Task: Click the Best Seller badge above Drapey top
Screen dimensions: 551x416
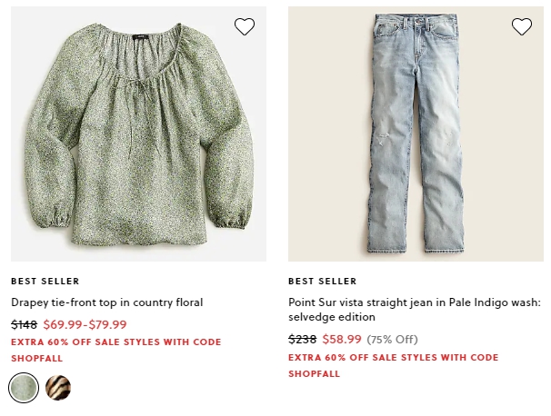Action: pyautogui.click(x=45, y=282)
